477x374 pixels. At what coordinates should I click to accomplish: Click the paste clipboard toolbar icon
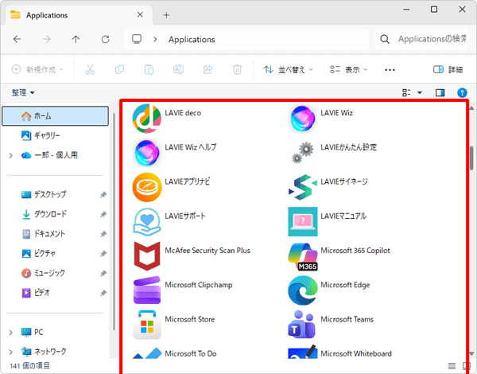tap(149, 69)
